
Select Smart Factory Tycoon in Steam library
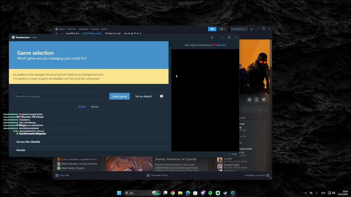pyautogui.click(x=70, y=168)
